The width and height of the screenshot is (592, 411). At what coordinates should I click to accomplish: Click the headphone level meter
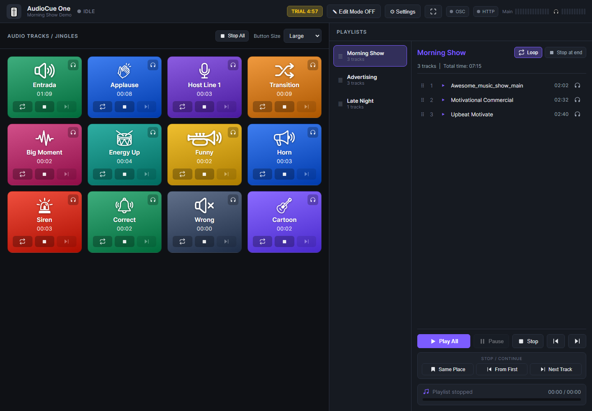coord(573,12)
